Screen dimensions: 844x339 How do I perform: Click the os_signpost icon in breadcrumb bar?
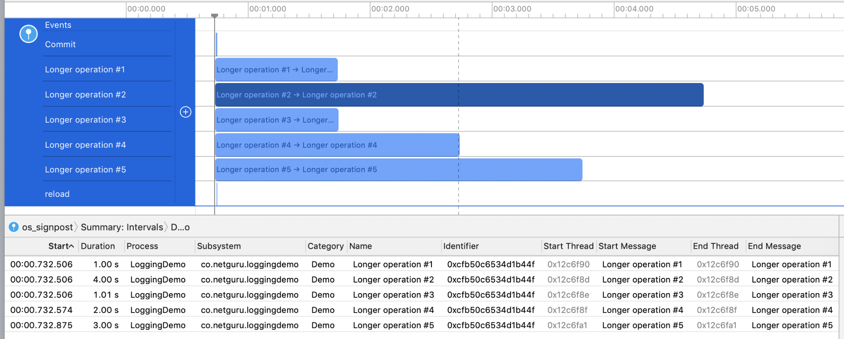tap(14, 227)
